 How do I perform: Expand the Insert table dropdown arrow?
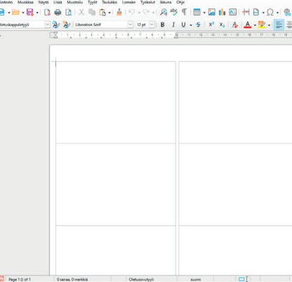(x=204, y=13)
